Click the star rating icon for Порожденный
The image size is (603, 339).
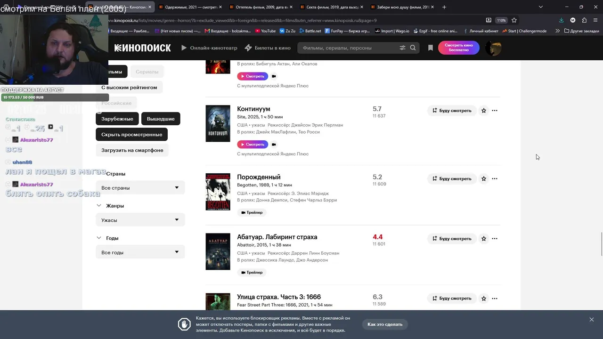point(484,179)
